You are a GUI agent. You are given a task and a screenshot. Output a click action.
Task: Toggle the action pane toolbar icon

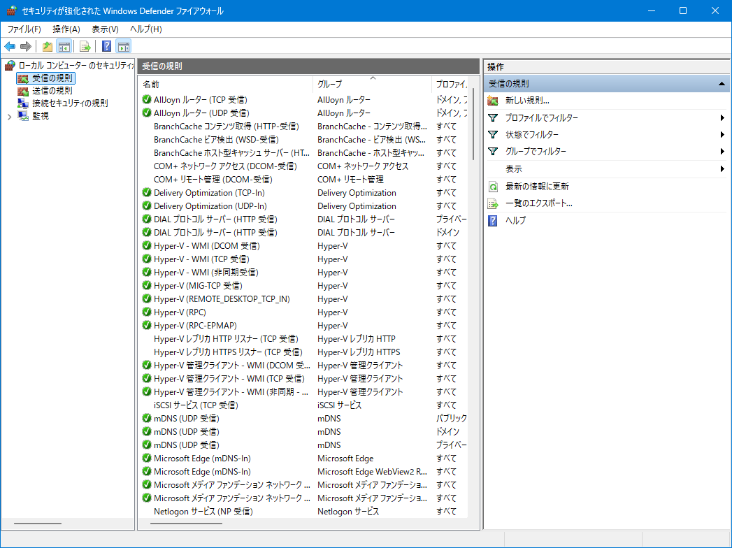pos(124,46)
